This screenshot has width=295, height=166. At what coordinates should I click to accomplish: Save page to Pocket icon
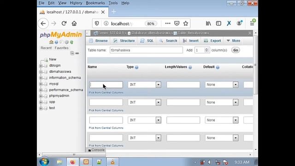tap(177, 24)
